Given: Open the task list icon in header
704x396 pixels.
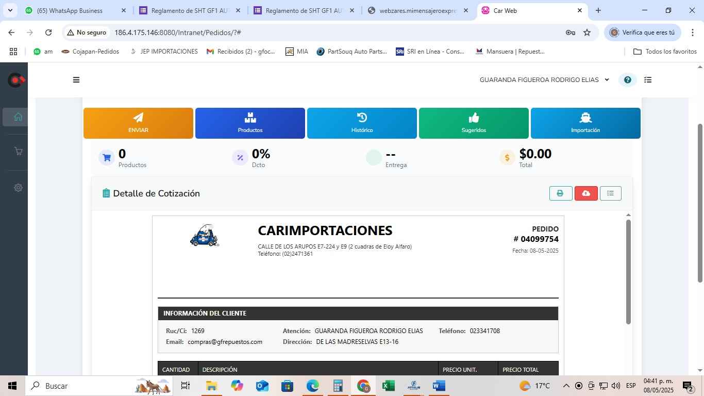Looking at the screenshot, I should (x=648, y=80).
